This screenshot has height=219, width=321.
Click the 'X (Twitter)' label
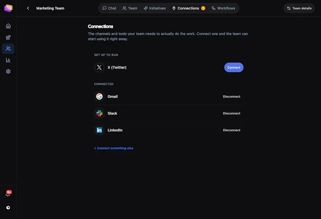click(x=117, y=67)
